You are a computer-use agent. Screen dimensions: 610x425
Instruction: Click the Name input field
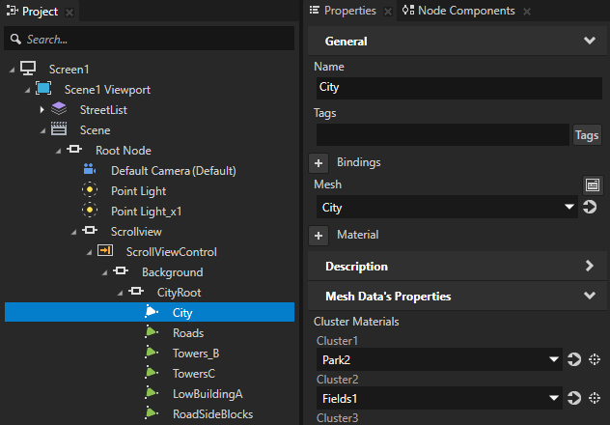point(457,86)
